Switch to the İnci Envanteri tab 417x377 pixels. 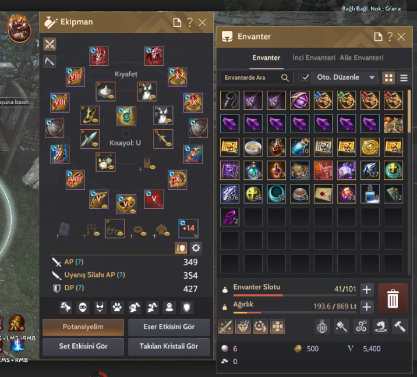314,58
